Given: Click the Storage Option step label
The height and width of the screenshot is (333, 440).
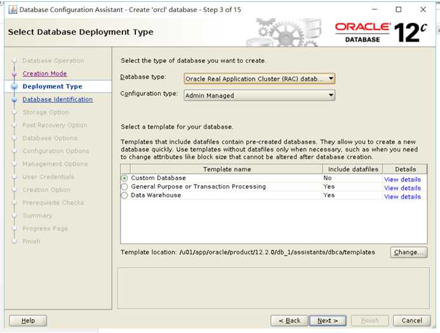Looking at the screenshot, I should point(46,112).
